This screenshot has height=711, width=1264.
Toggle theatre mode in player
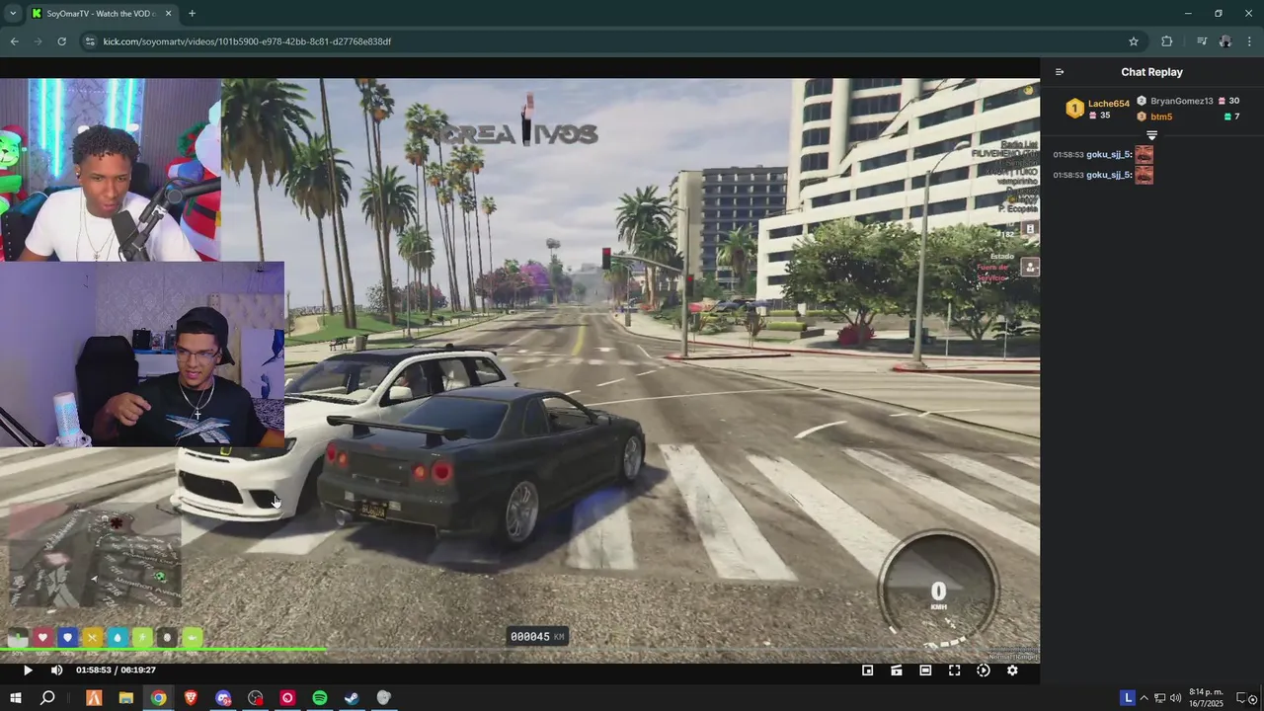tap(925, 671)
